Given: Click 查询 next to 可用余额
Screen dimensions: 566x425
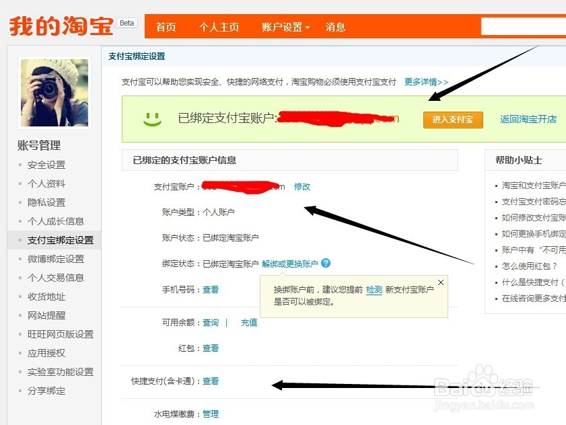Looking at the screenshot, I should click(211, 322).
